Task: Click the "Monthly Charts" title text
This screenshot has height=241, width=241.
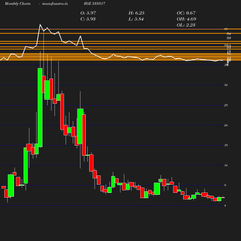Action: [x=17, y=3]
